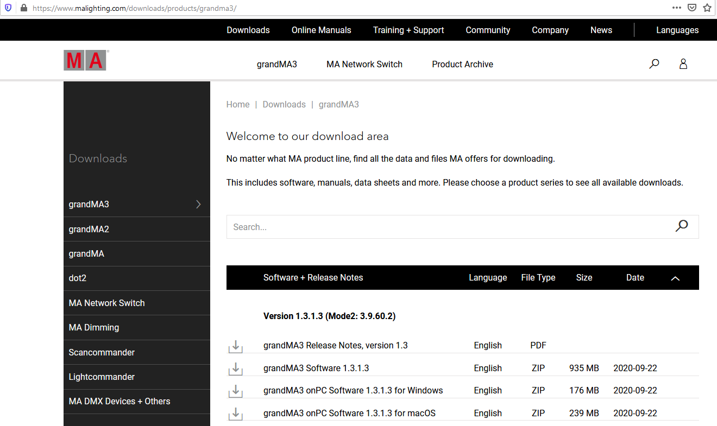Open grandMA3 onPC Software for Windows link
The width and height of the screenshot is (717, 426).
pyautogui.click(x=353, y=390)
